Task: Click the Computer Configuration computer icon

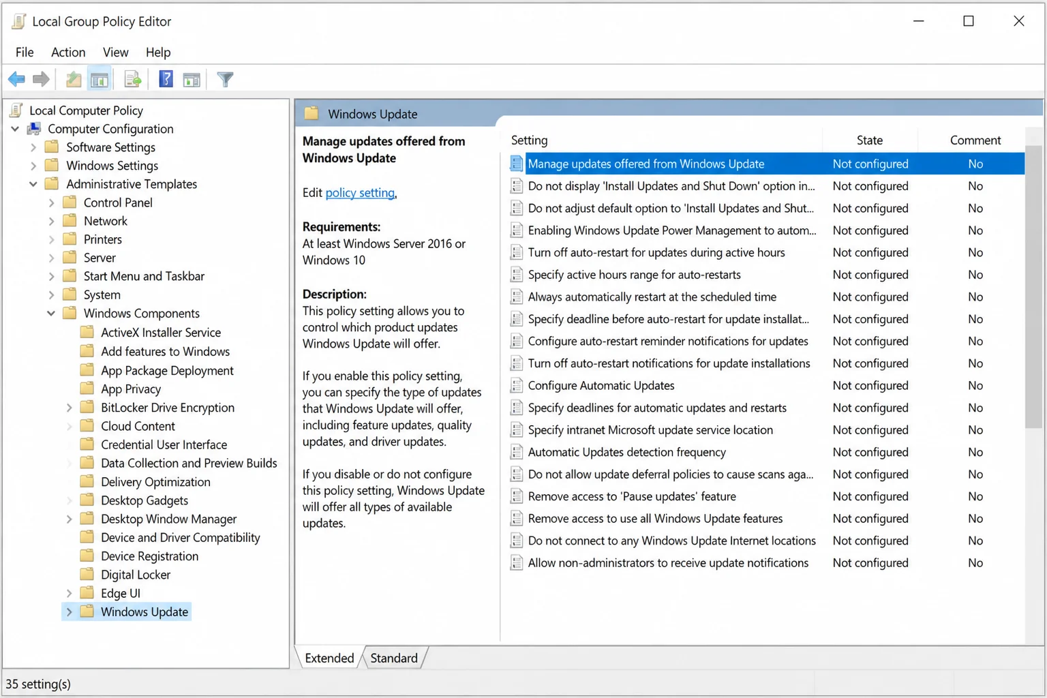Action: click(34, 128)
